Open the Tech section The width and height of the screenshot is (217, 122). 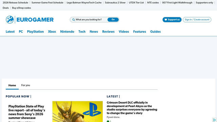[x=82, y=32]
